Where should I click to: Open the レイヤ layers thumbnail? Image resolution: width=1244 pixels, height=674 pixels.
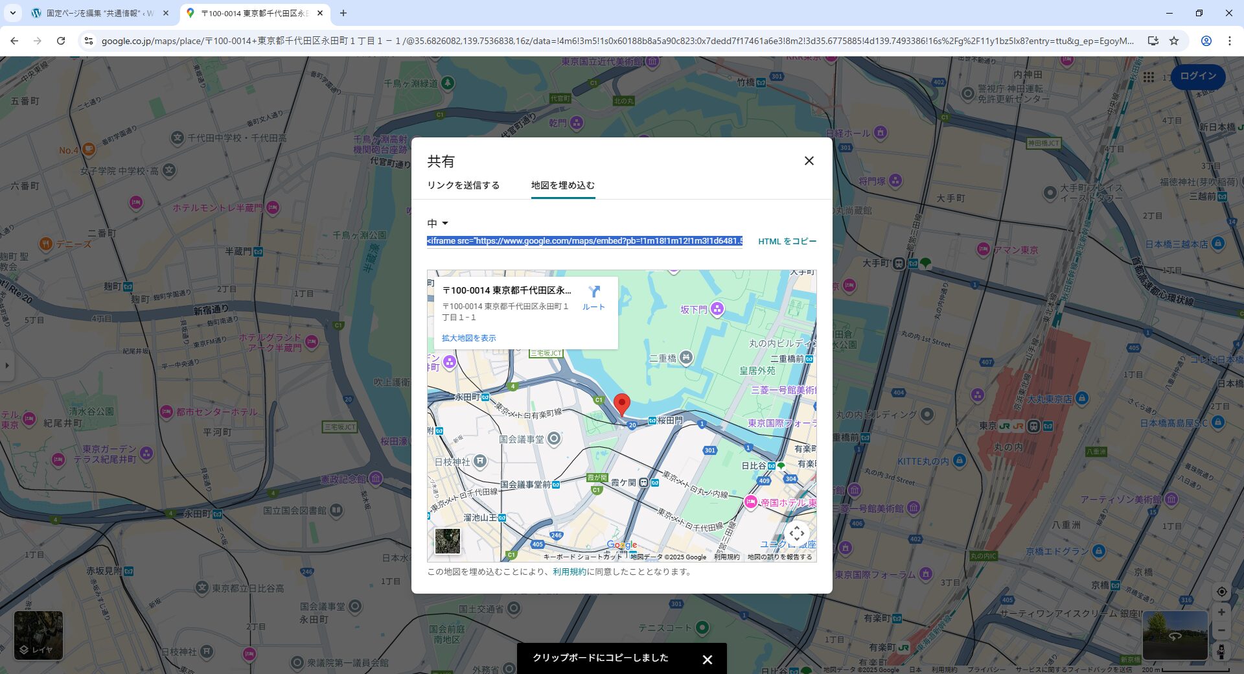coord(38,635)
